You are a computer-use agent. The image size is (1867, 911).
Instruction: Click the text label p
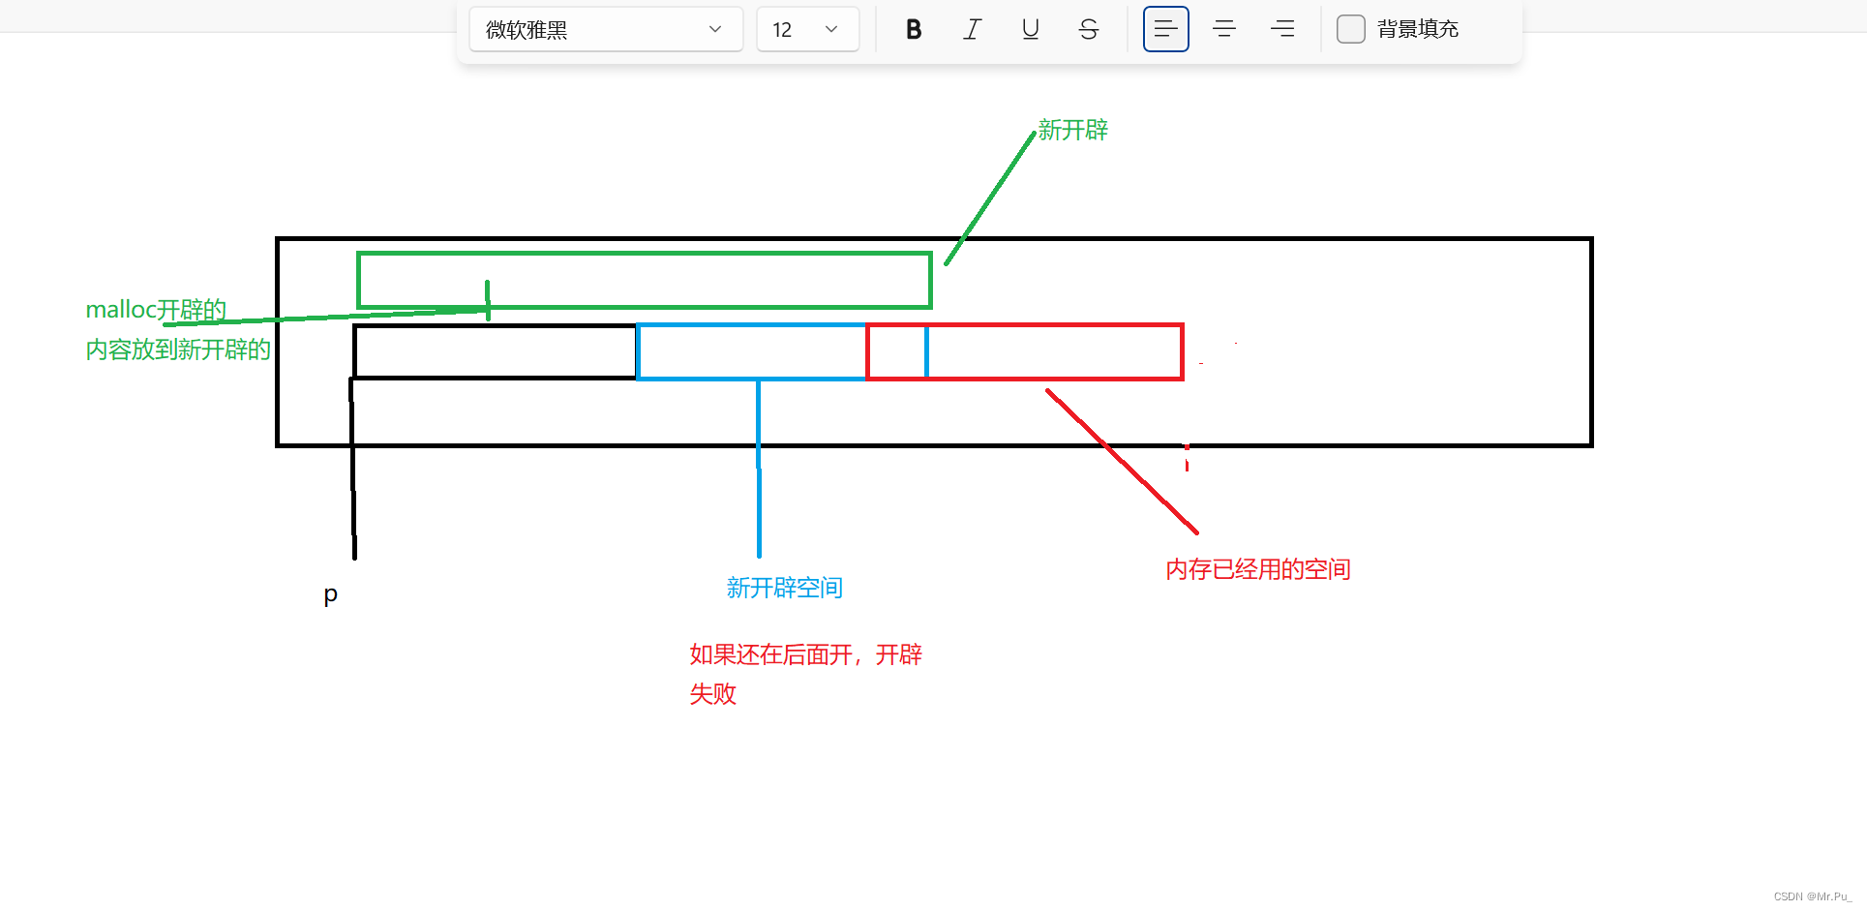330,594
